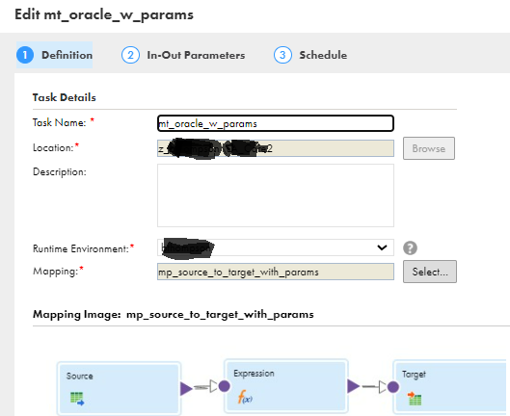Open the Definition step tab

(x=54, y=55)
